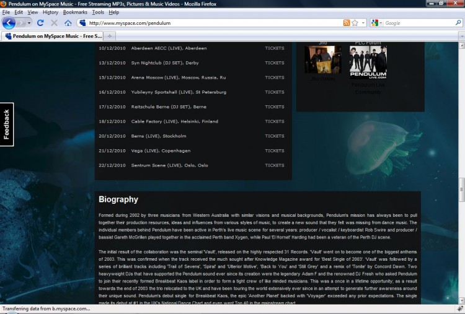The width and height of the screenshot is (465, 314).
Task: Reload the page with the Refresh icon
Action: pyautogui.click(x=40, y=23)
